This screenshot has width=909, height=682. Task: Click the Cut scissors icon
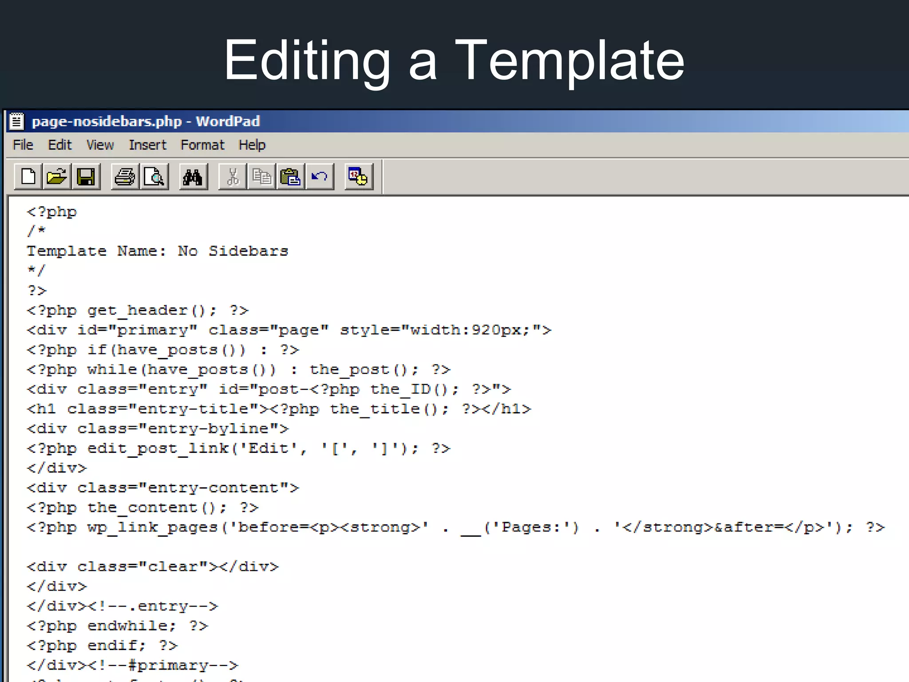[x=233, y=177]
